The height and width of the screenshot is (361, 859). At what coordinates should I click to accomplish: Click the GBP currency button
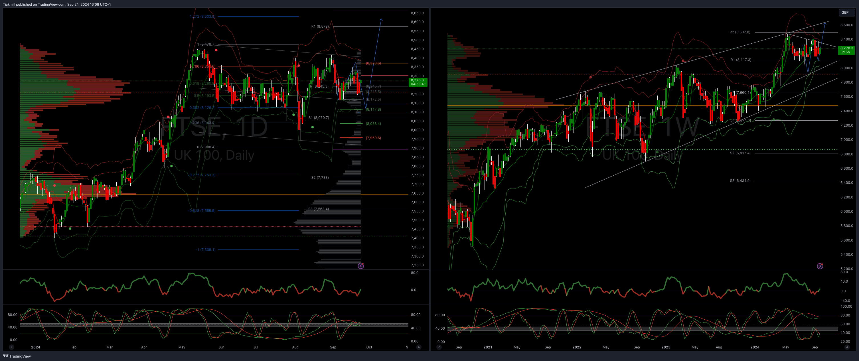point(847,12)
